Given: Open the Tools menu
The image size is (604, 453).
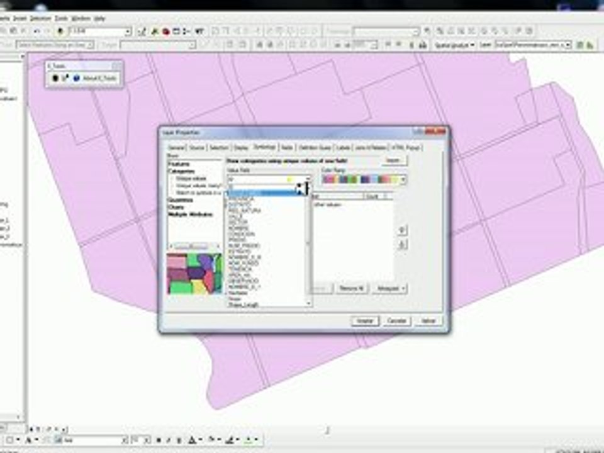Looking at the screenshot, I should (61, 18).
